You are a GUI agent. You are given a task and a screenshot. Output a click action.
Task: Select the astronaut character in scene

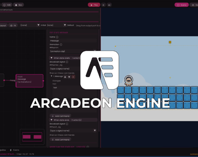click(129, 81)
